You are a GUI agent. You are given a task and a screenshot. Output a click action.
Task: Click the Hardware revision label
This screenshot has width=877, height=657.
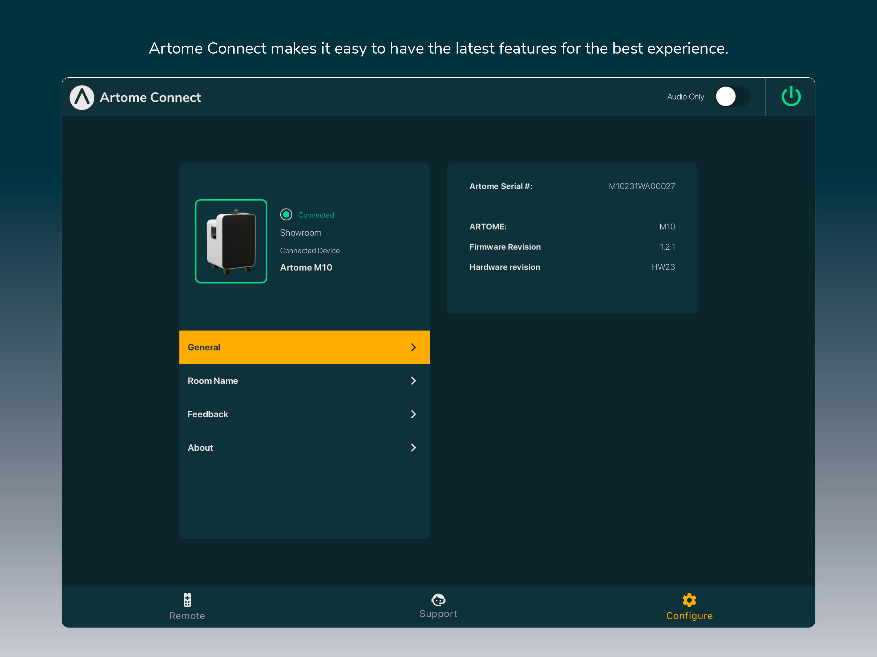click(505, 267)
